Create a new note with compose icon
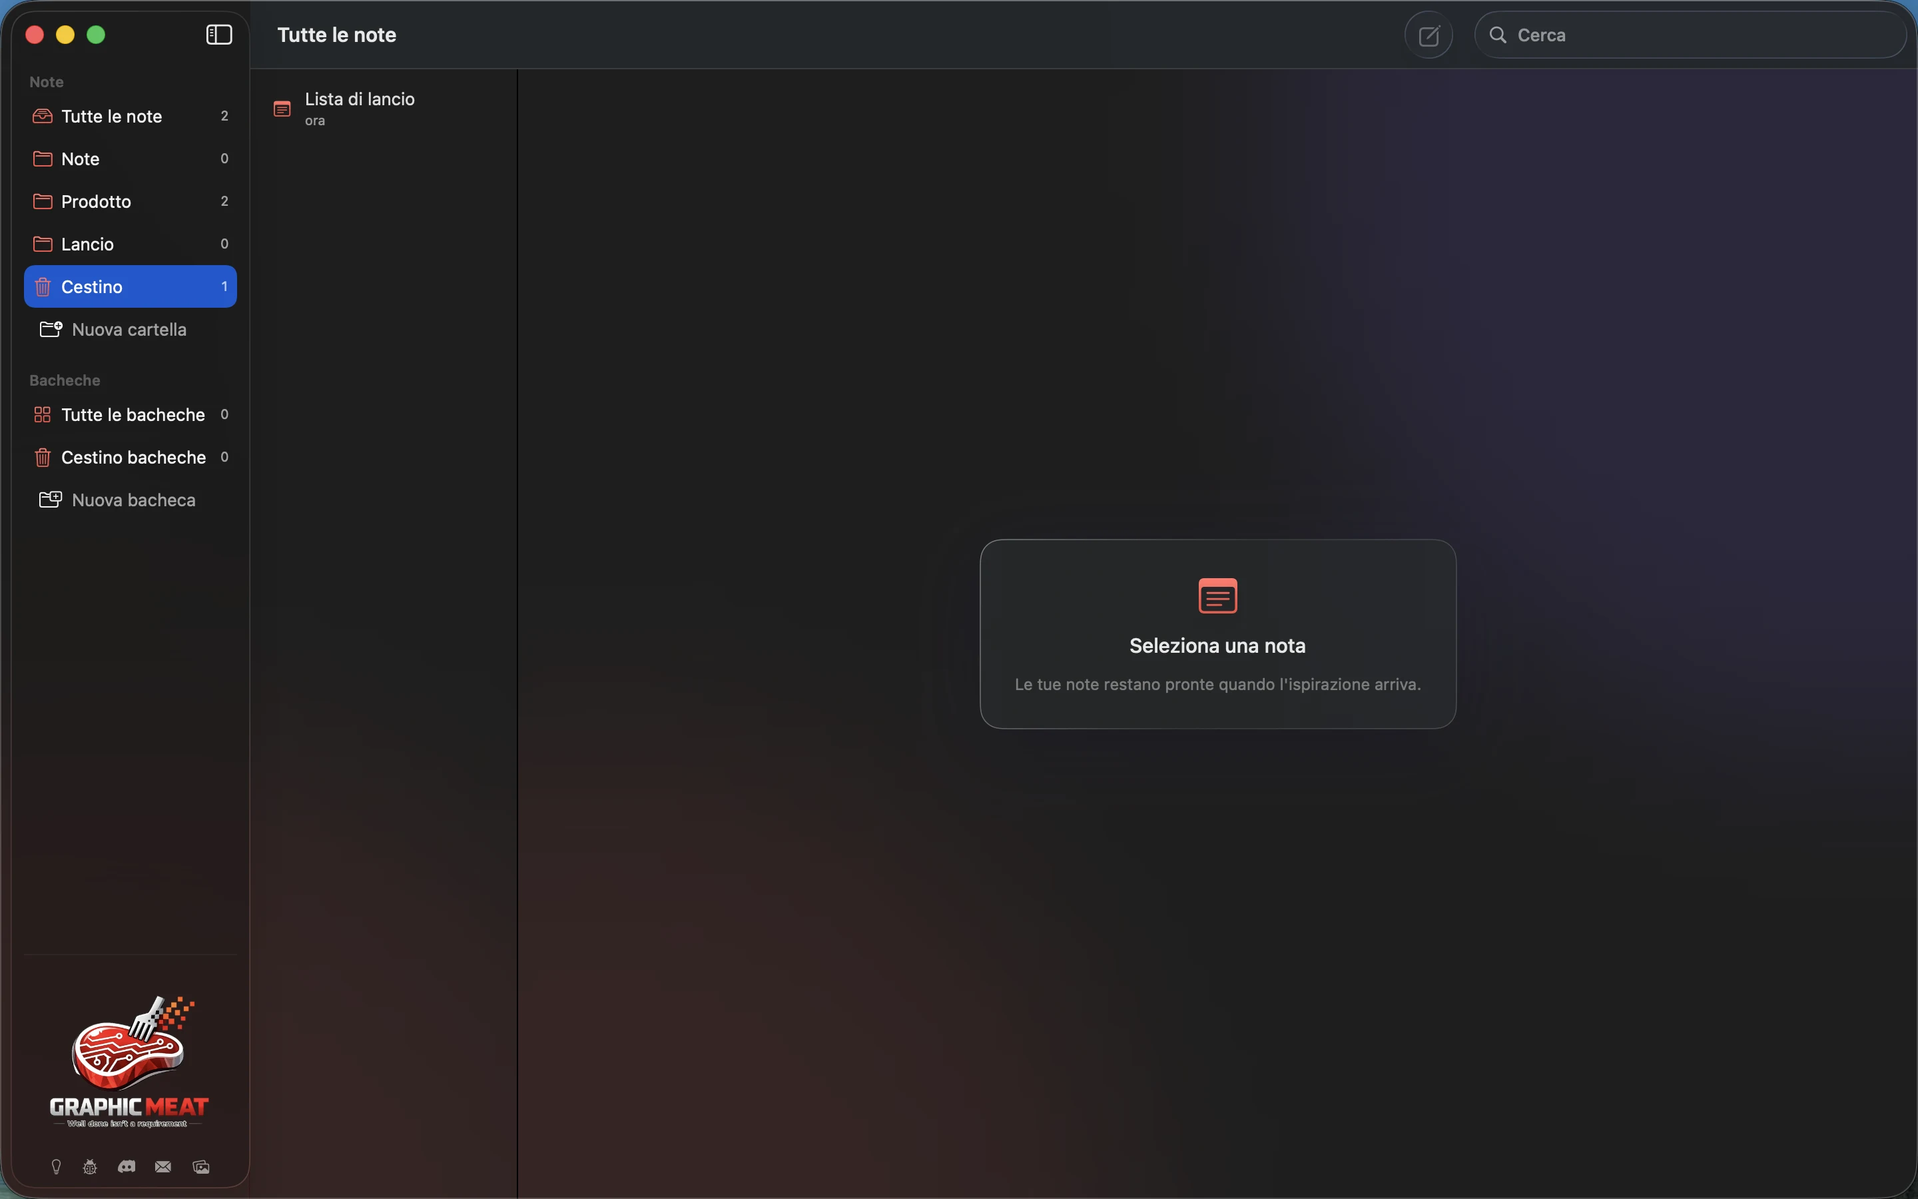This screenshot has height=1199, width=1918. coord(1429,36)
